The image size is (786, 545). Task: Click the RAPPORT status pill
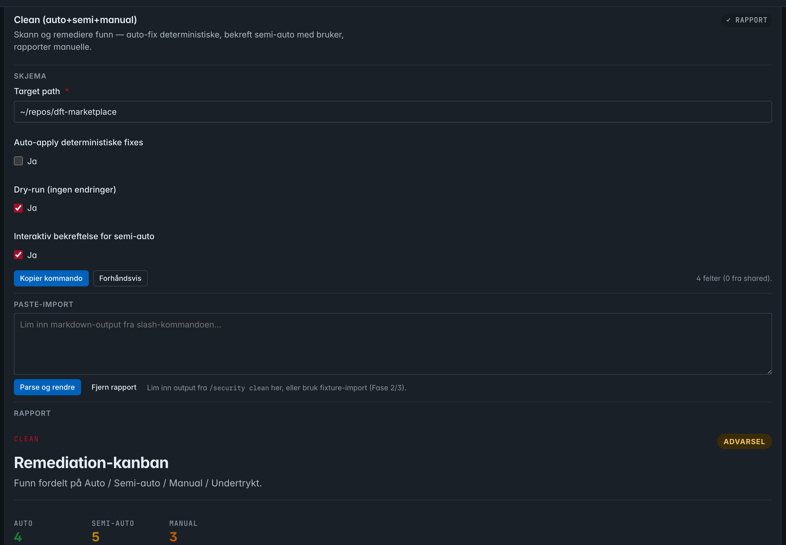point(747,20)
